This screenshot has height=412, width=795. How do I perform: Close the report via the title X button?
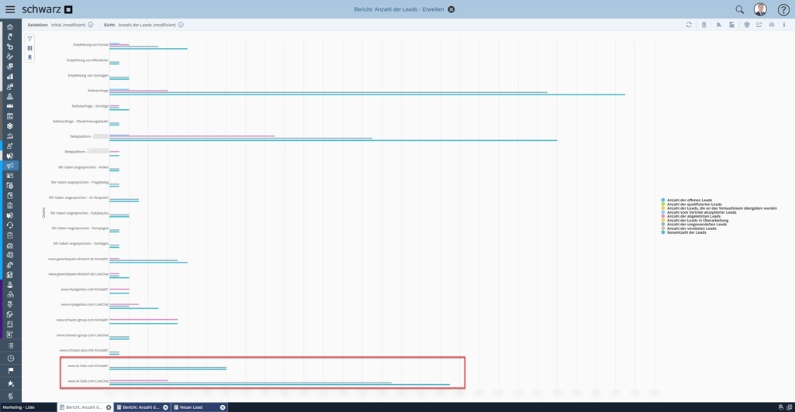click(451, 10)
